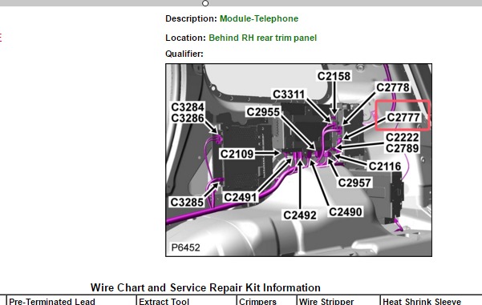Click connector label C2490 in diagram

pyautogui.click(x=346, y=211)
